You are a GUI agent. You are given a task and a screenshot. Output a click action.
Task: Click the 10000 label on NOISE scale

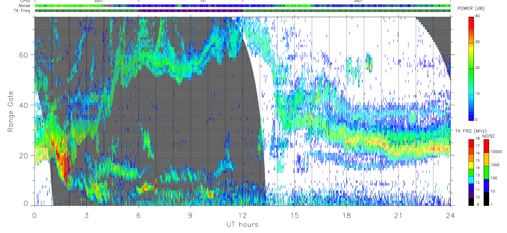point(496,152)
